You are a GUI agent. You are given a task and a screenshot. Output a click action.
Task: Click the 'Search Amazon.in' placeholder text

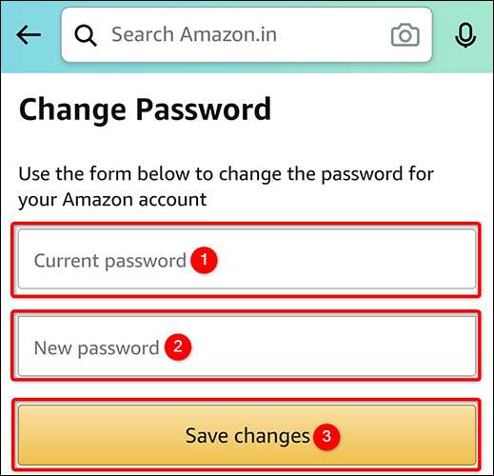click(x=194, y=34)
